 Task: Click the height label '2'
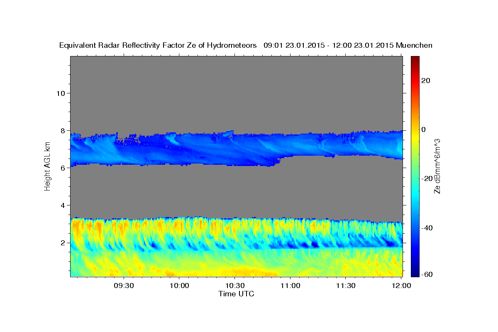pos(63,242)
